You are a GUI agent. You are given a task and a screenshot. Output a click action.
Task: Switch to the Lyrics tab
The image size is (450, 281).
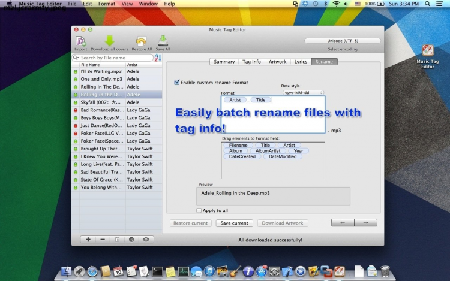click(301, 62)
